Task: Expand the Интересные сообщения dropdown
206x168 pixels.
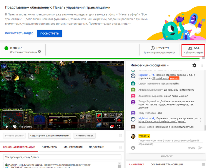Action: pyautogui.click(x=149, y=65)
